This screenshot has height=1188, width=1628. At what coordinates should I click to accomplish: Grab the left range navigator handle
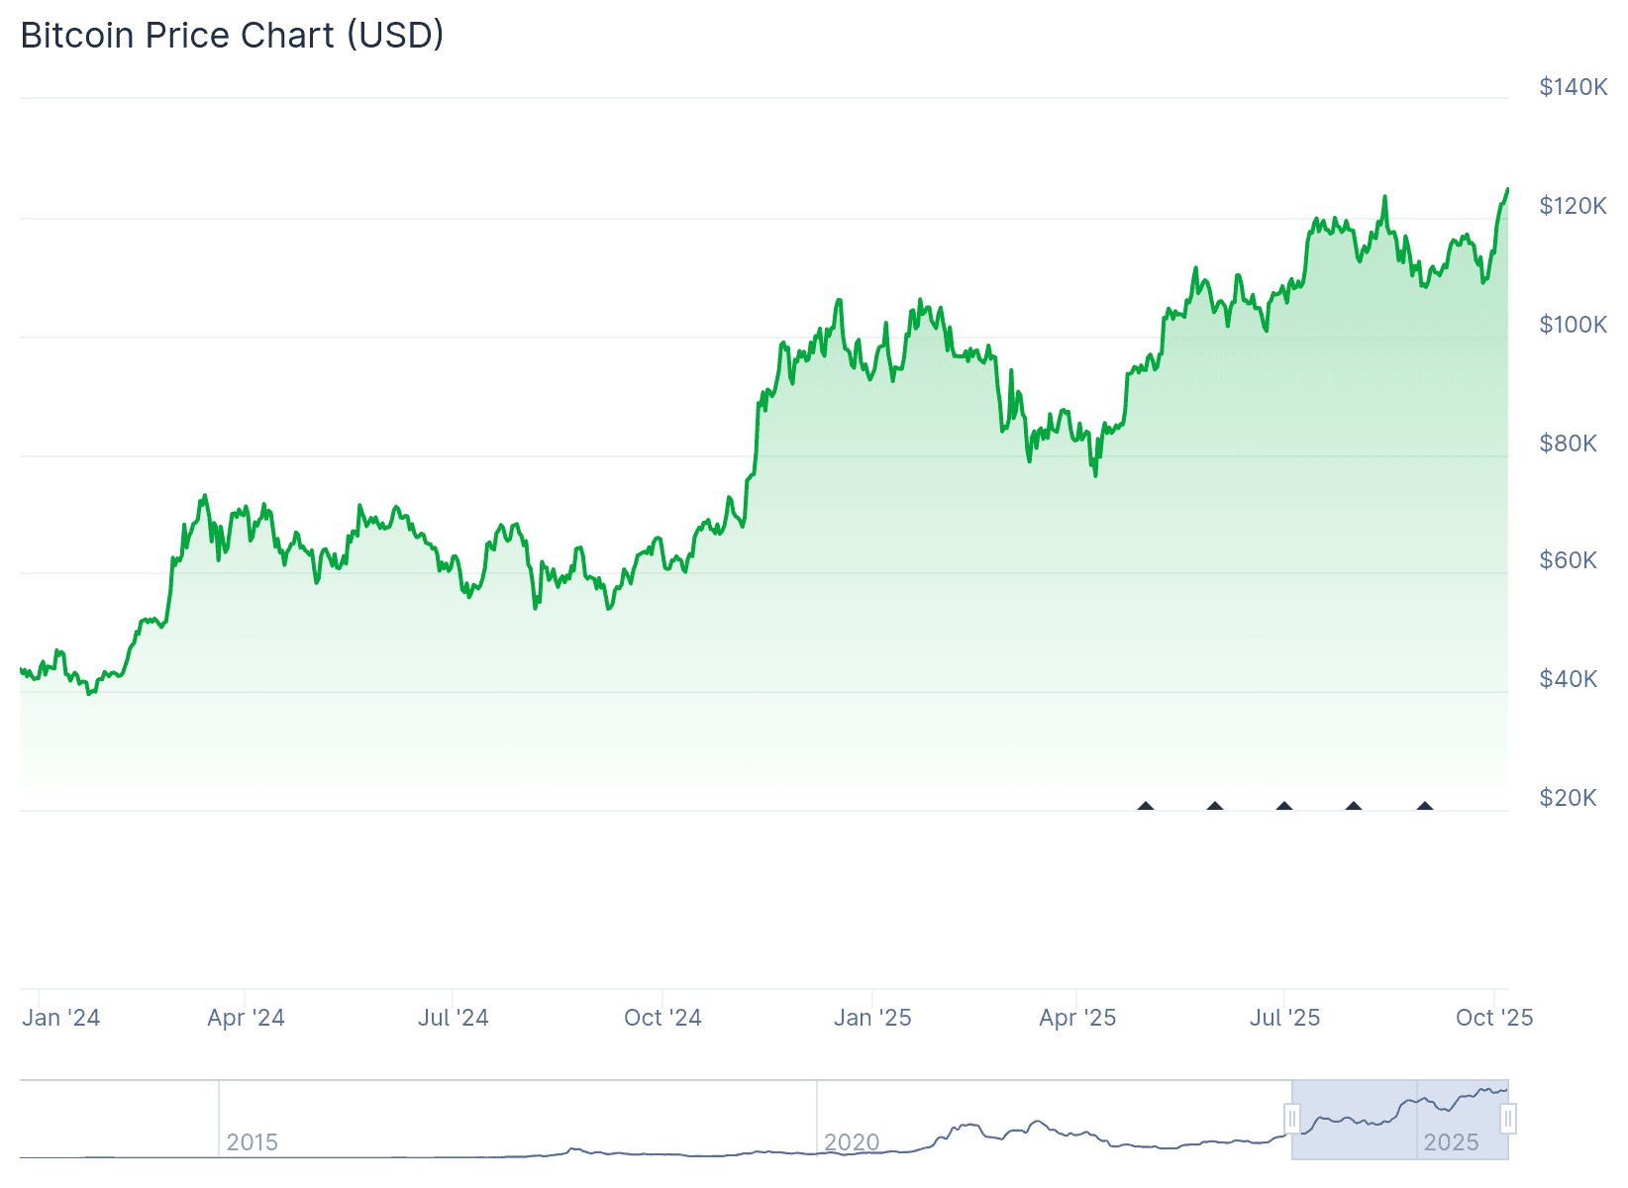click(1292, 1119)
